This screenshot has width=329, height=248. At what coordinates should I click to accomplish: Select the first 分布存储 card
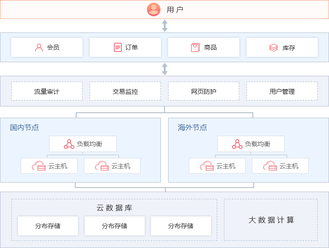coord(48,226)
